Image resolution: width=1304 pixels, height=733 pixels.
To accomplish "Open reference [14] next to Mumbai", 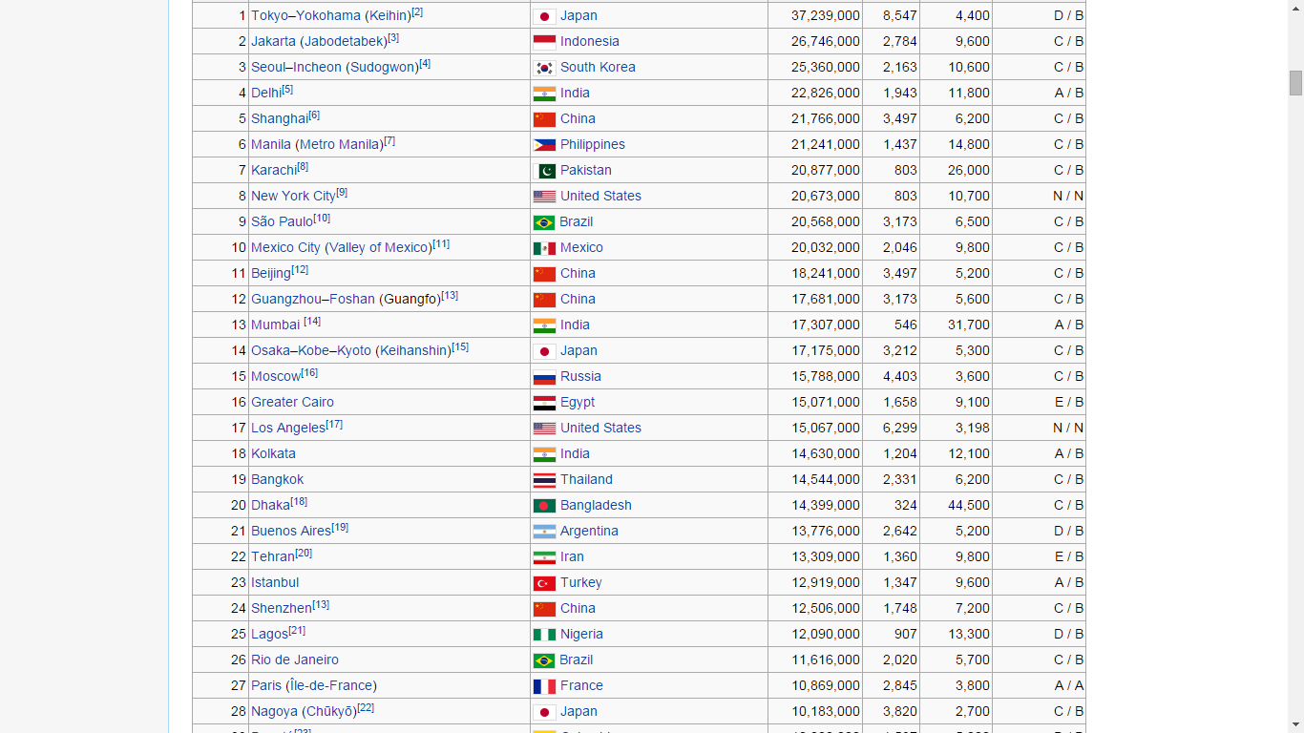I will (x=312, y=322).
